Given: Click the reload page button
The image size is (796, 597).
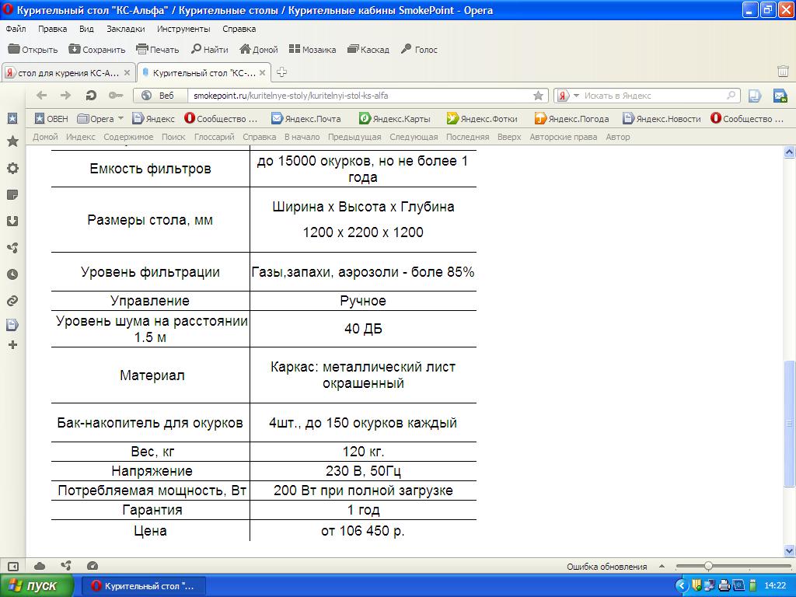Looking at the screenshot, I should click(91, 96).
